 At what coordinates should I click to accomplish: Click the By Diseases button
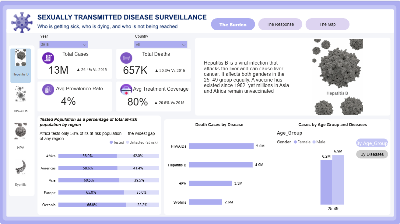372,154
